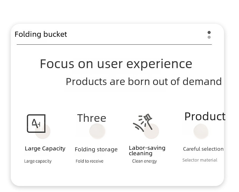Click the dark dot at top right

(209, 33)
